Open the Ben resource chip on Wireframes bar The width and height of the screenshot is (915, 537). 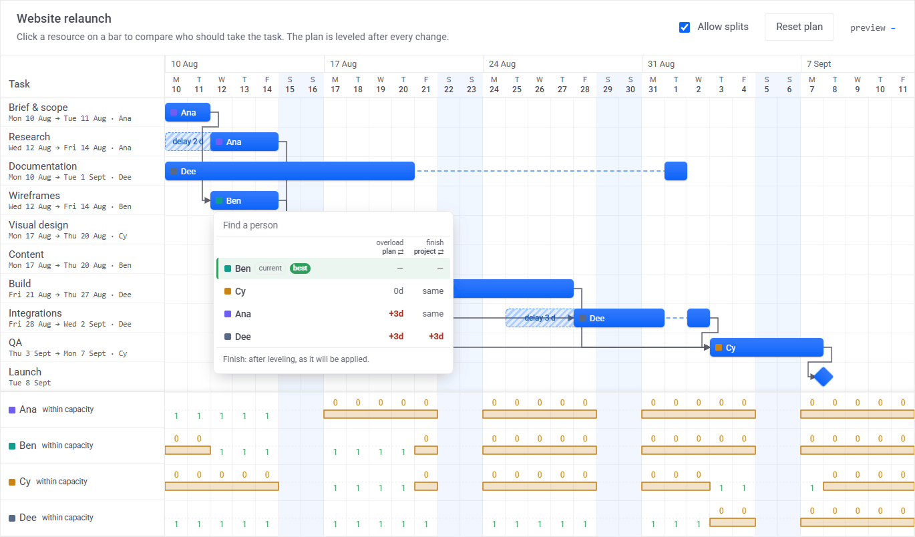(x=228, y=201)
